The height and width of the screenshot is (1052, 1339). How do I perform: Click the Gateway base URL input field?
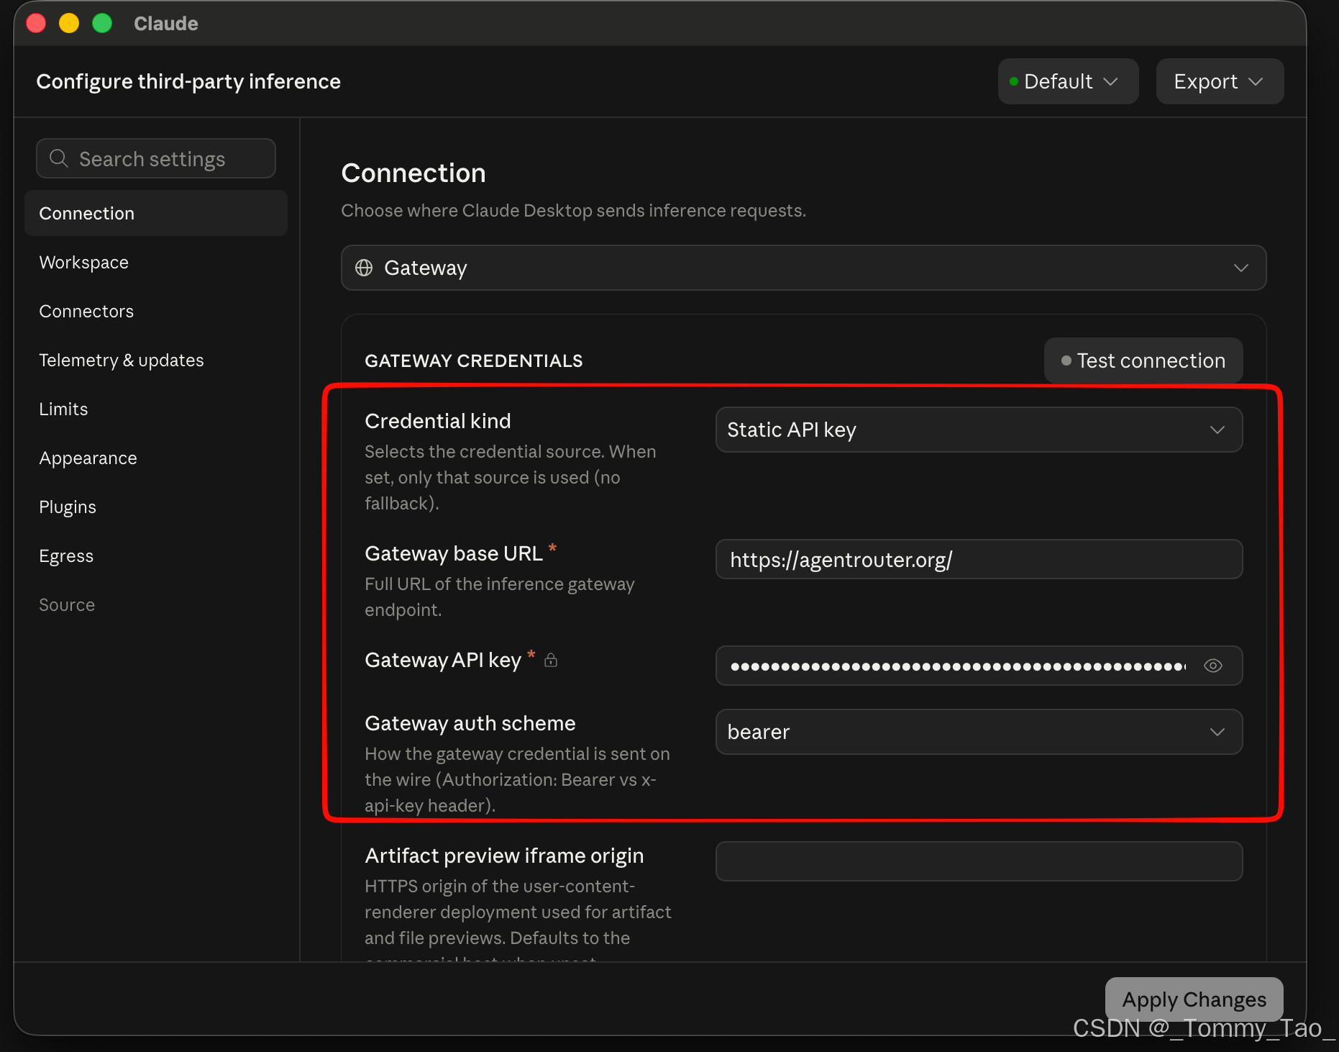979,559
